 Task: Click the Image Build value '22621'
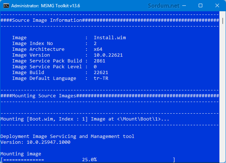(101, 73)
